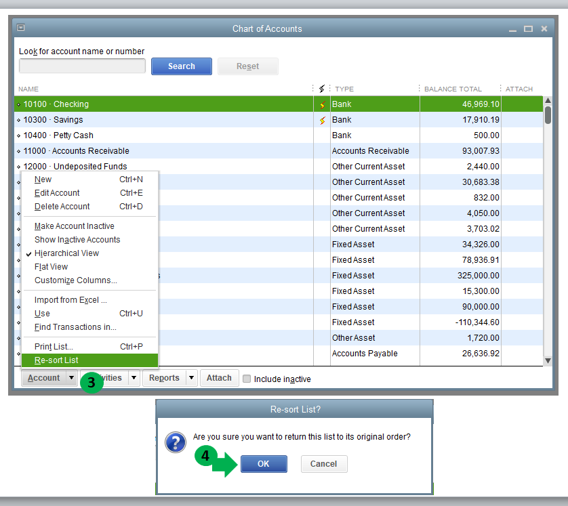Switch to Flat View
This screenshot has width=568, height=506.
tap(90, 267)
